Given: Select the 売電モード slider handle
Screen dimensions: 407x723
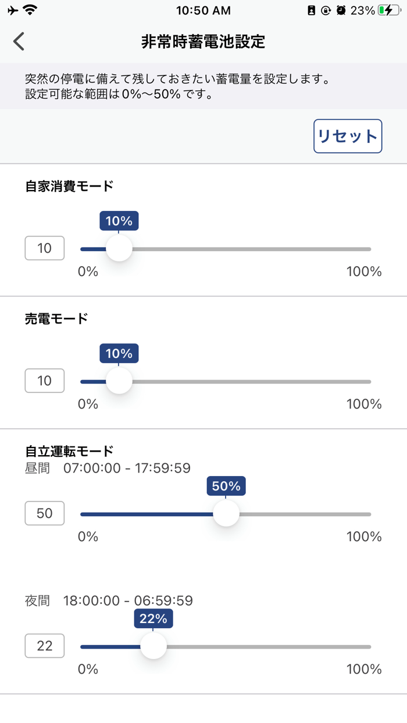Looking at the screenshot, I should tap(119, 381).
